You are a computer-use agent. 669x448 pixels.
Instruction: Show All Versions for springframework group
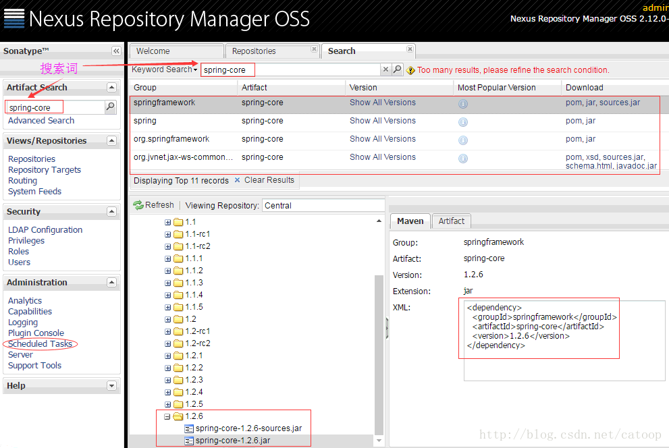click(x=382, y=103)
